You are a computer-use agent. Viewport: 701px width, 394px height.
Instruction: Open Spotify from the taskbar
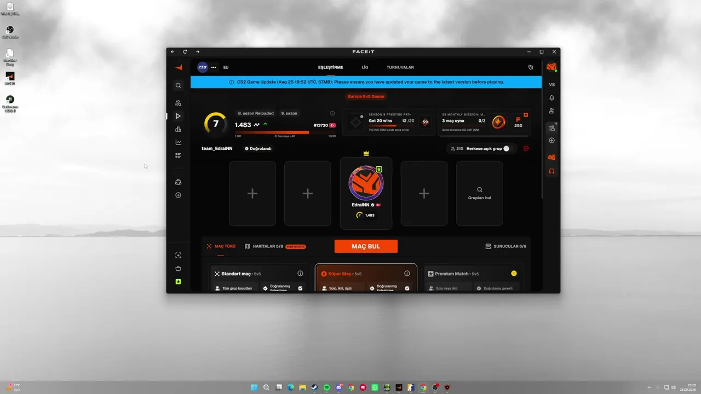[x=326, y=387]
